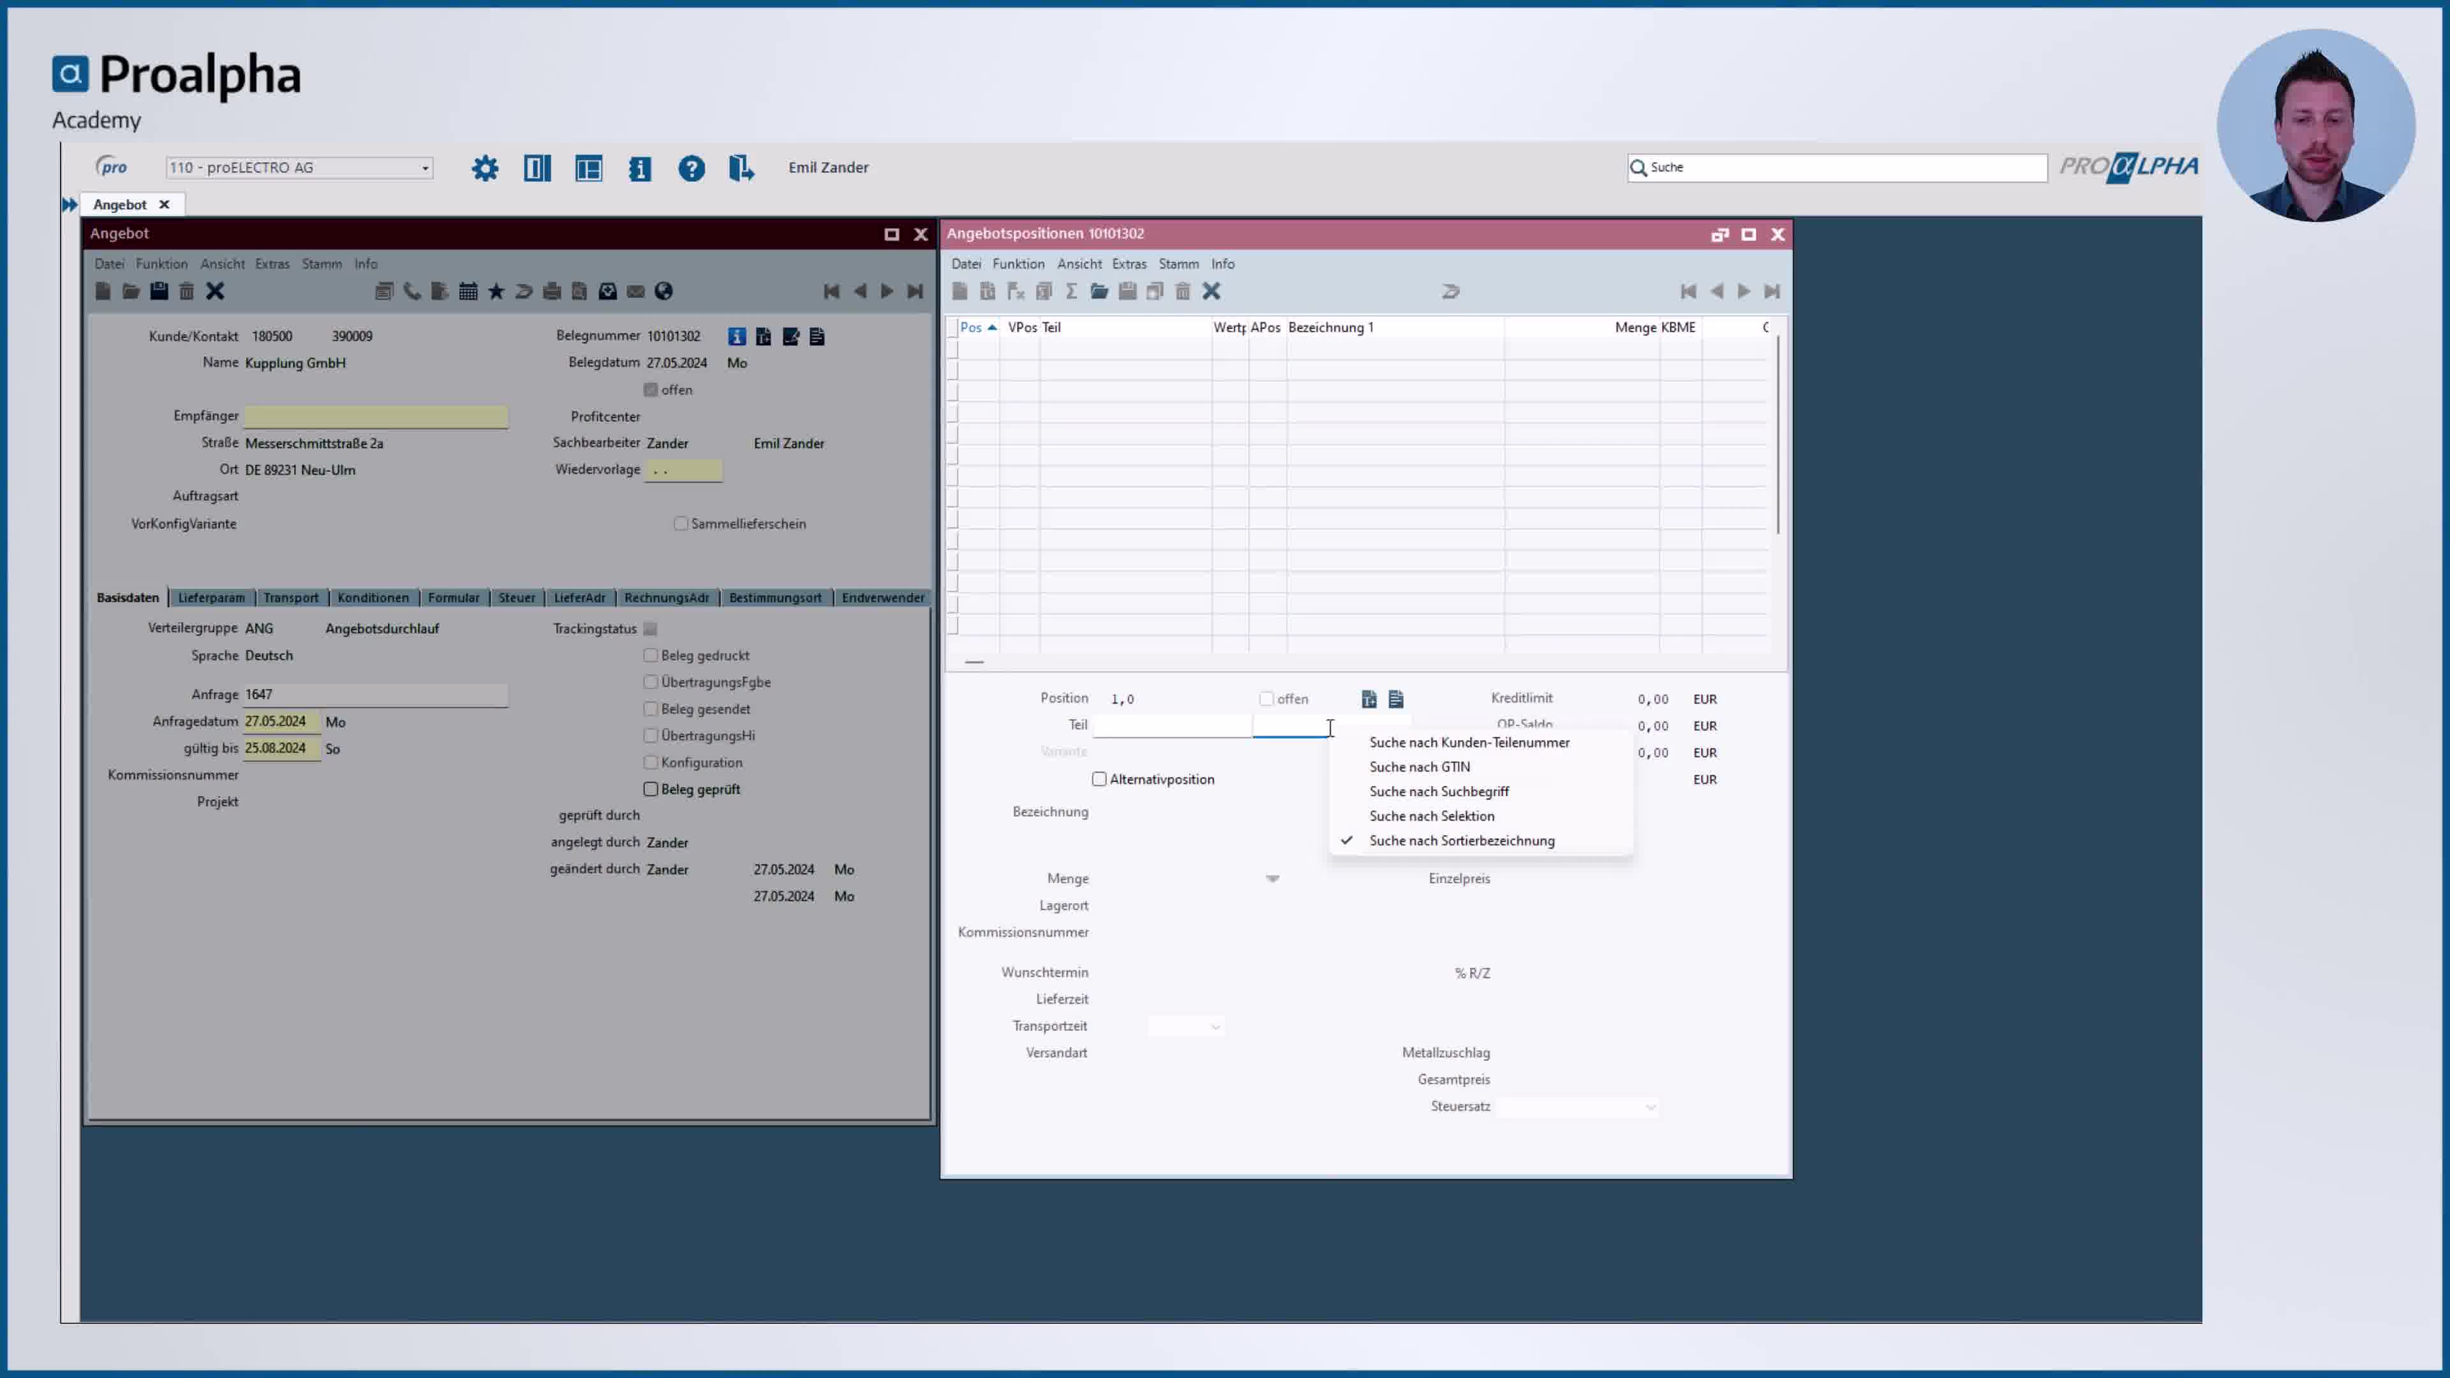Open the RechnungsAdr tab
Viewport: 2450px width, 1378px height.
point(667,598)
